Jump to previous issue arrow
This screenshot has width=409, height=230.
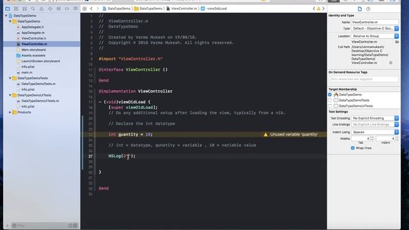pos(314,8)
